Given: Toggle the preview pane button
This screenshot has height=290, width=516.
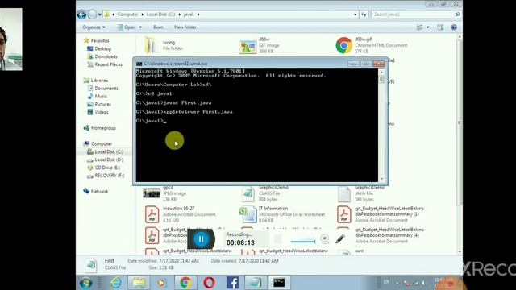Looking at the screenshot, I should (440, 27).
